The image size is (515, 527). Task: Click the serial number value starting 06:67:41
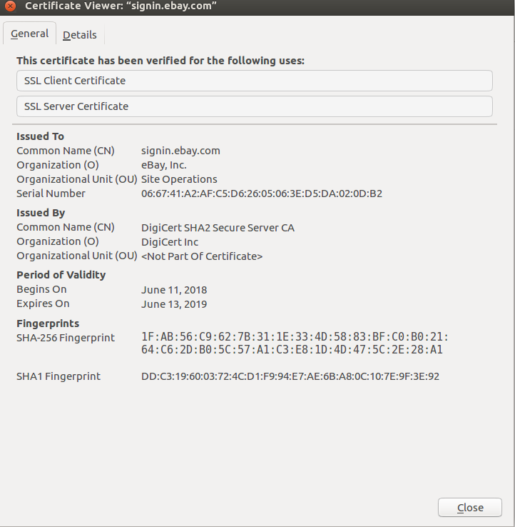coord(262,194)
